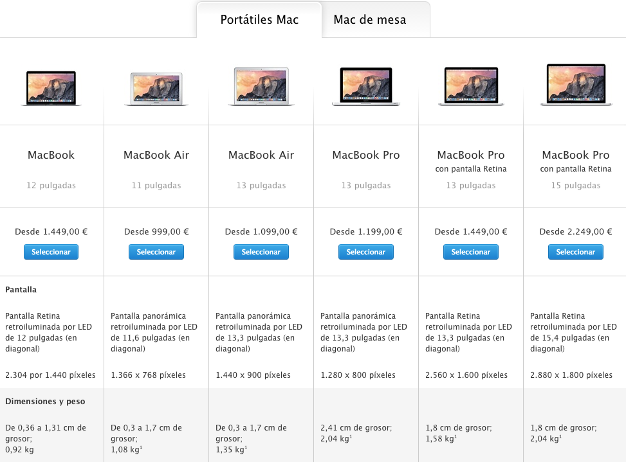Click the MacBook Air 11 pulgadas heading
This screenshot has width=626, height=462.
[x=156, y=155]
